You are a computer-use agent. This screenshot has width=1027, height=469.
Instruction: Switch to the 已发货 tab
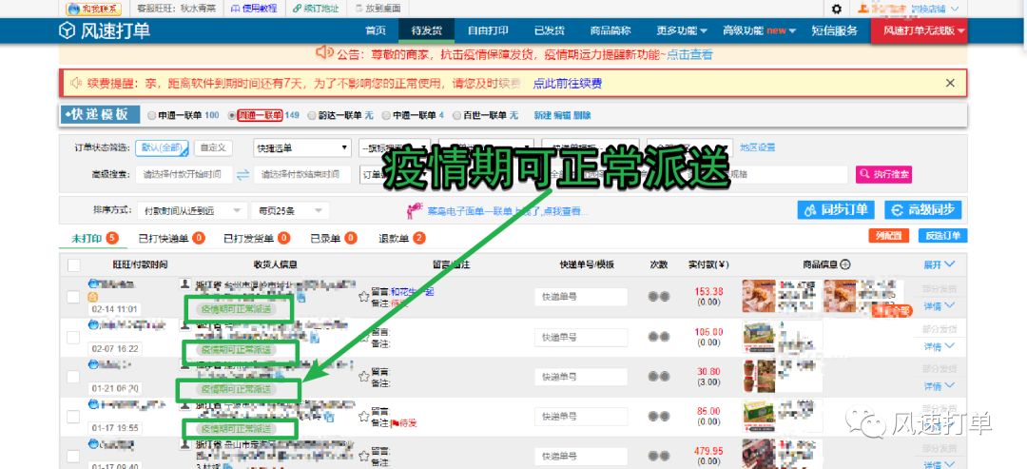pos(550,30)
